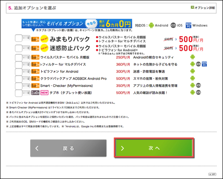
Task: Open the オプション詳細 link
Action: pos(203,8)
